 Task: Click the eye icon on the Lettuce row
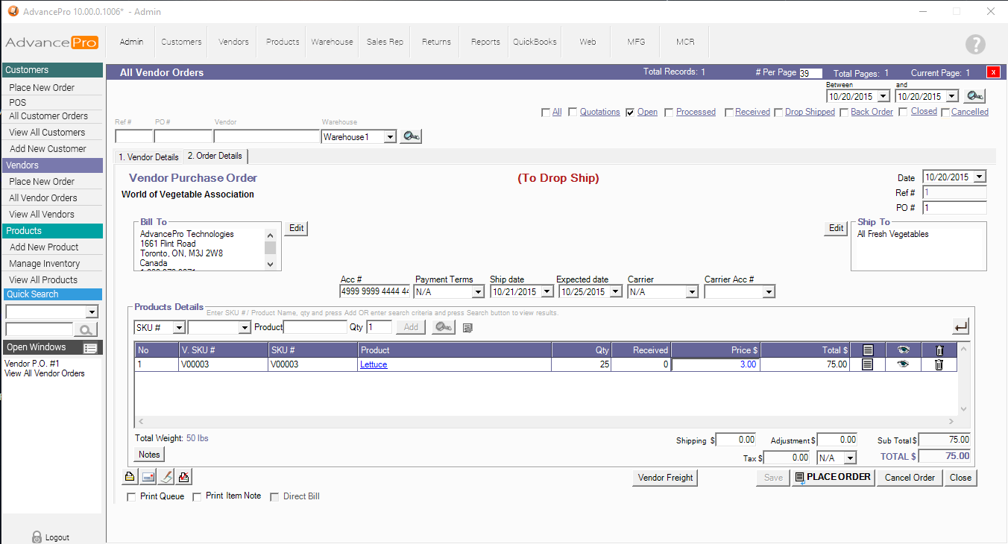click(903, 364)
